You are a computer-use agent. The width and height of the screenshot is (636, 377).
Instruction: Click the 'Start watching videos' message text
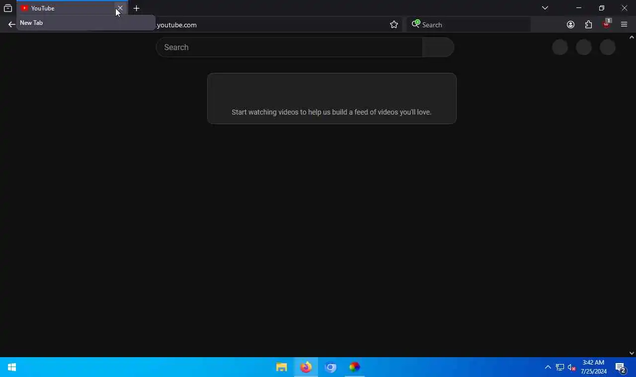331,112
